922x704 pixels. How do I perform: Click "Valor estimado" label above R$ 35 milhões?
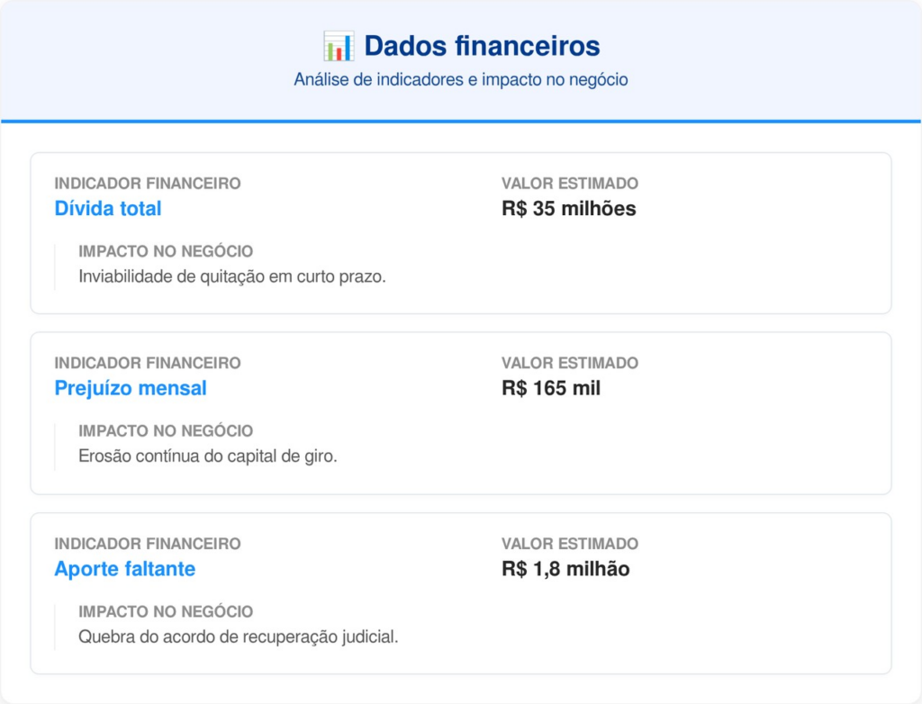point(570,184)
